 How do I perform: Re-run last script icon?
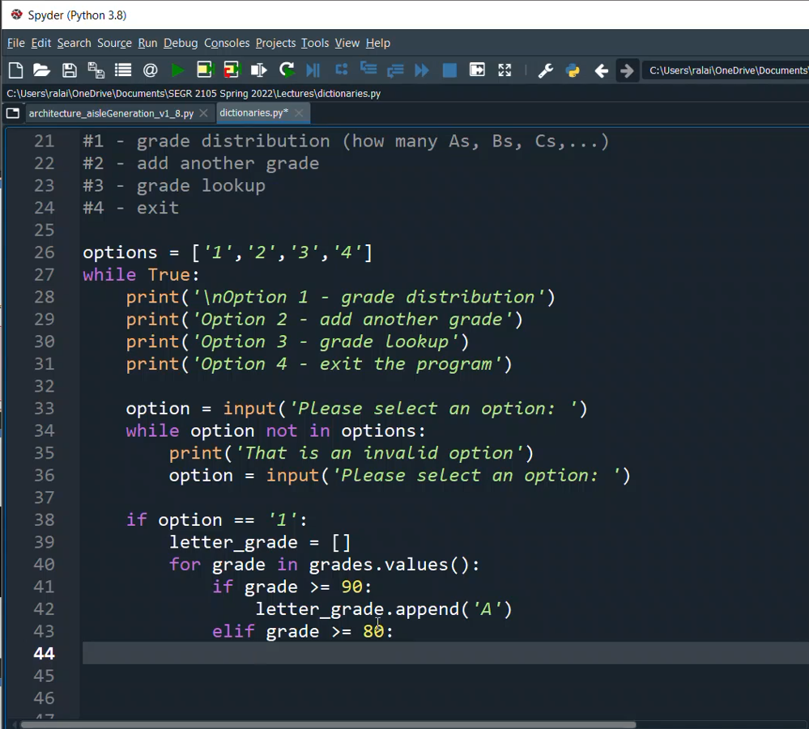pyautogui.click(x=287, y=70)
